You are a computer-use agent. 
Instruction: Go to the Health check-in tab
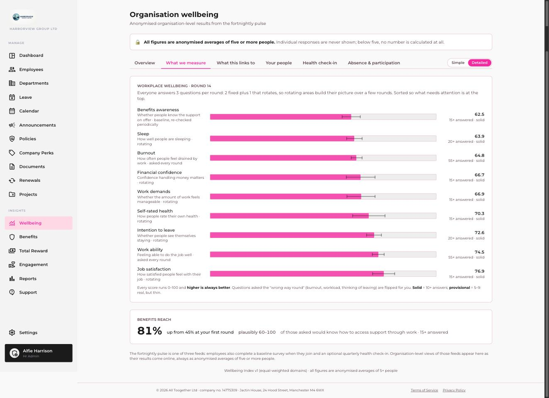click(320, 63)
